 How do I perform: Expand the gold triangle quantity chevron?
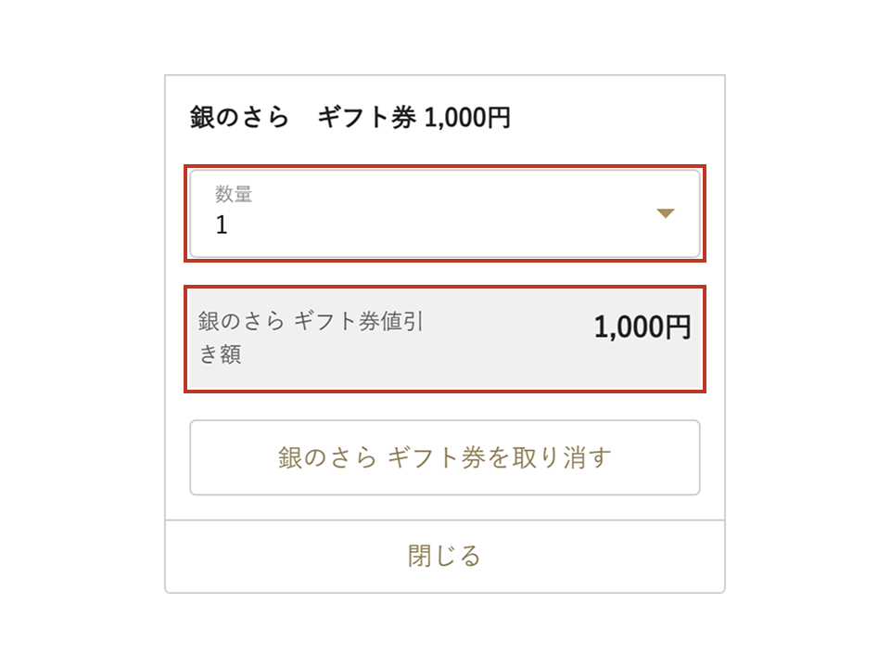tap(665, 213)
